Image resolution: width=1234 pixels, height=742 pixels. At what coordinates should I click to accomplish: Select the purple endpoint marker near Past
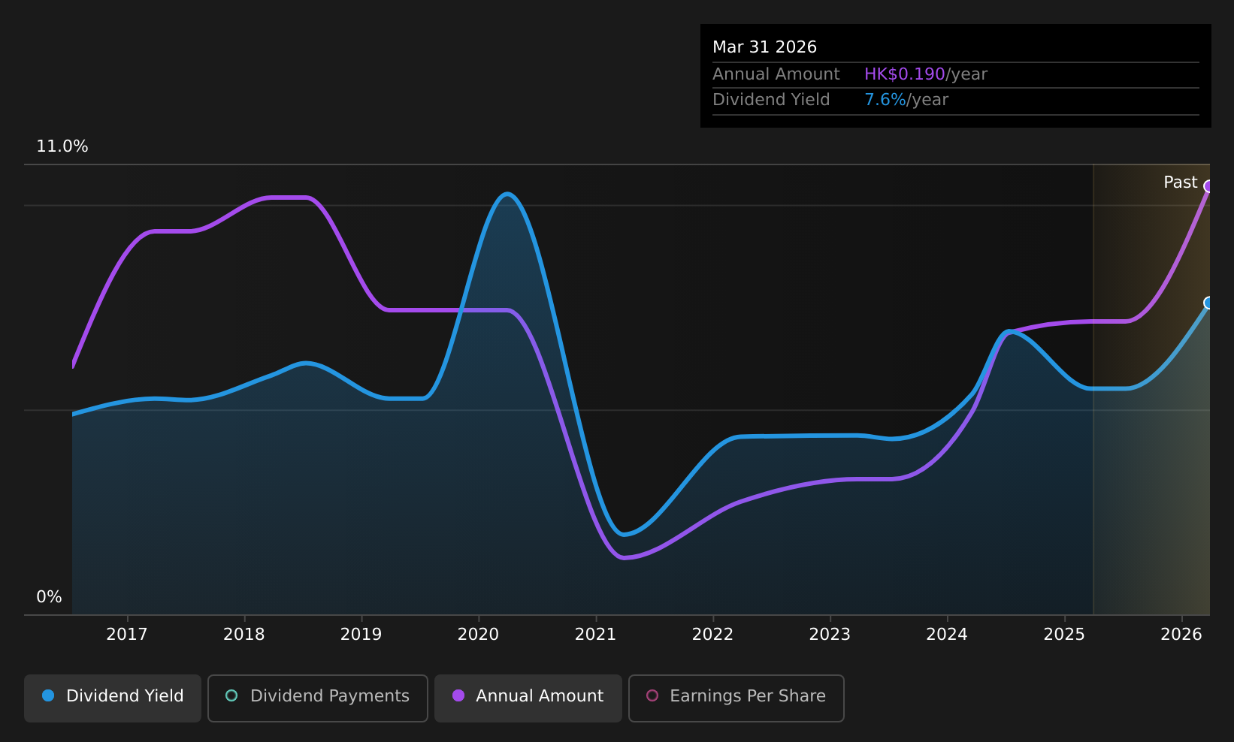click(x=1208, y=186)
